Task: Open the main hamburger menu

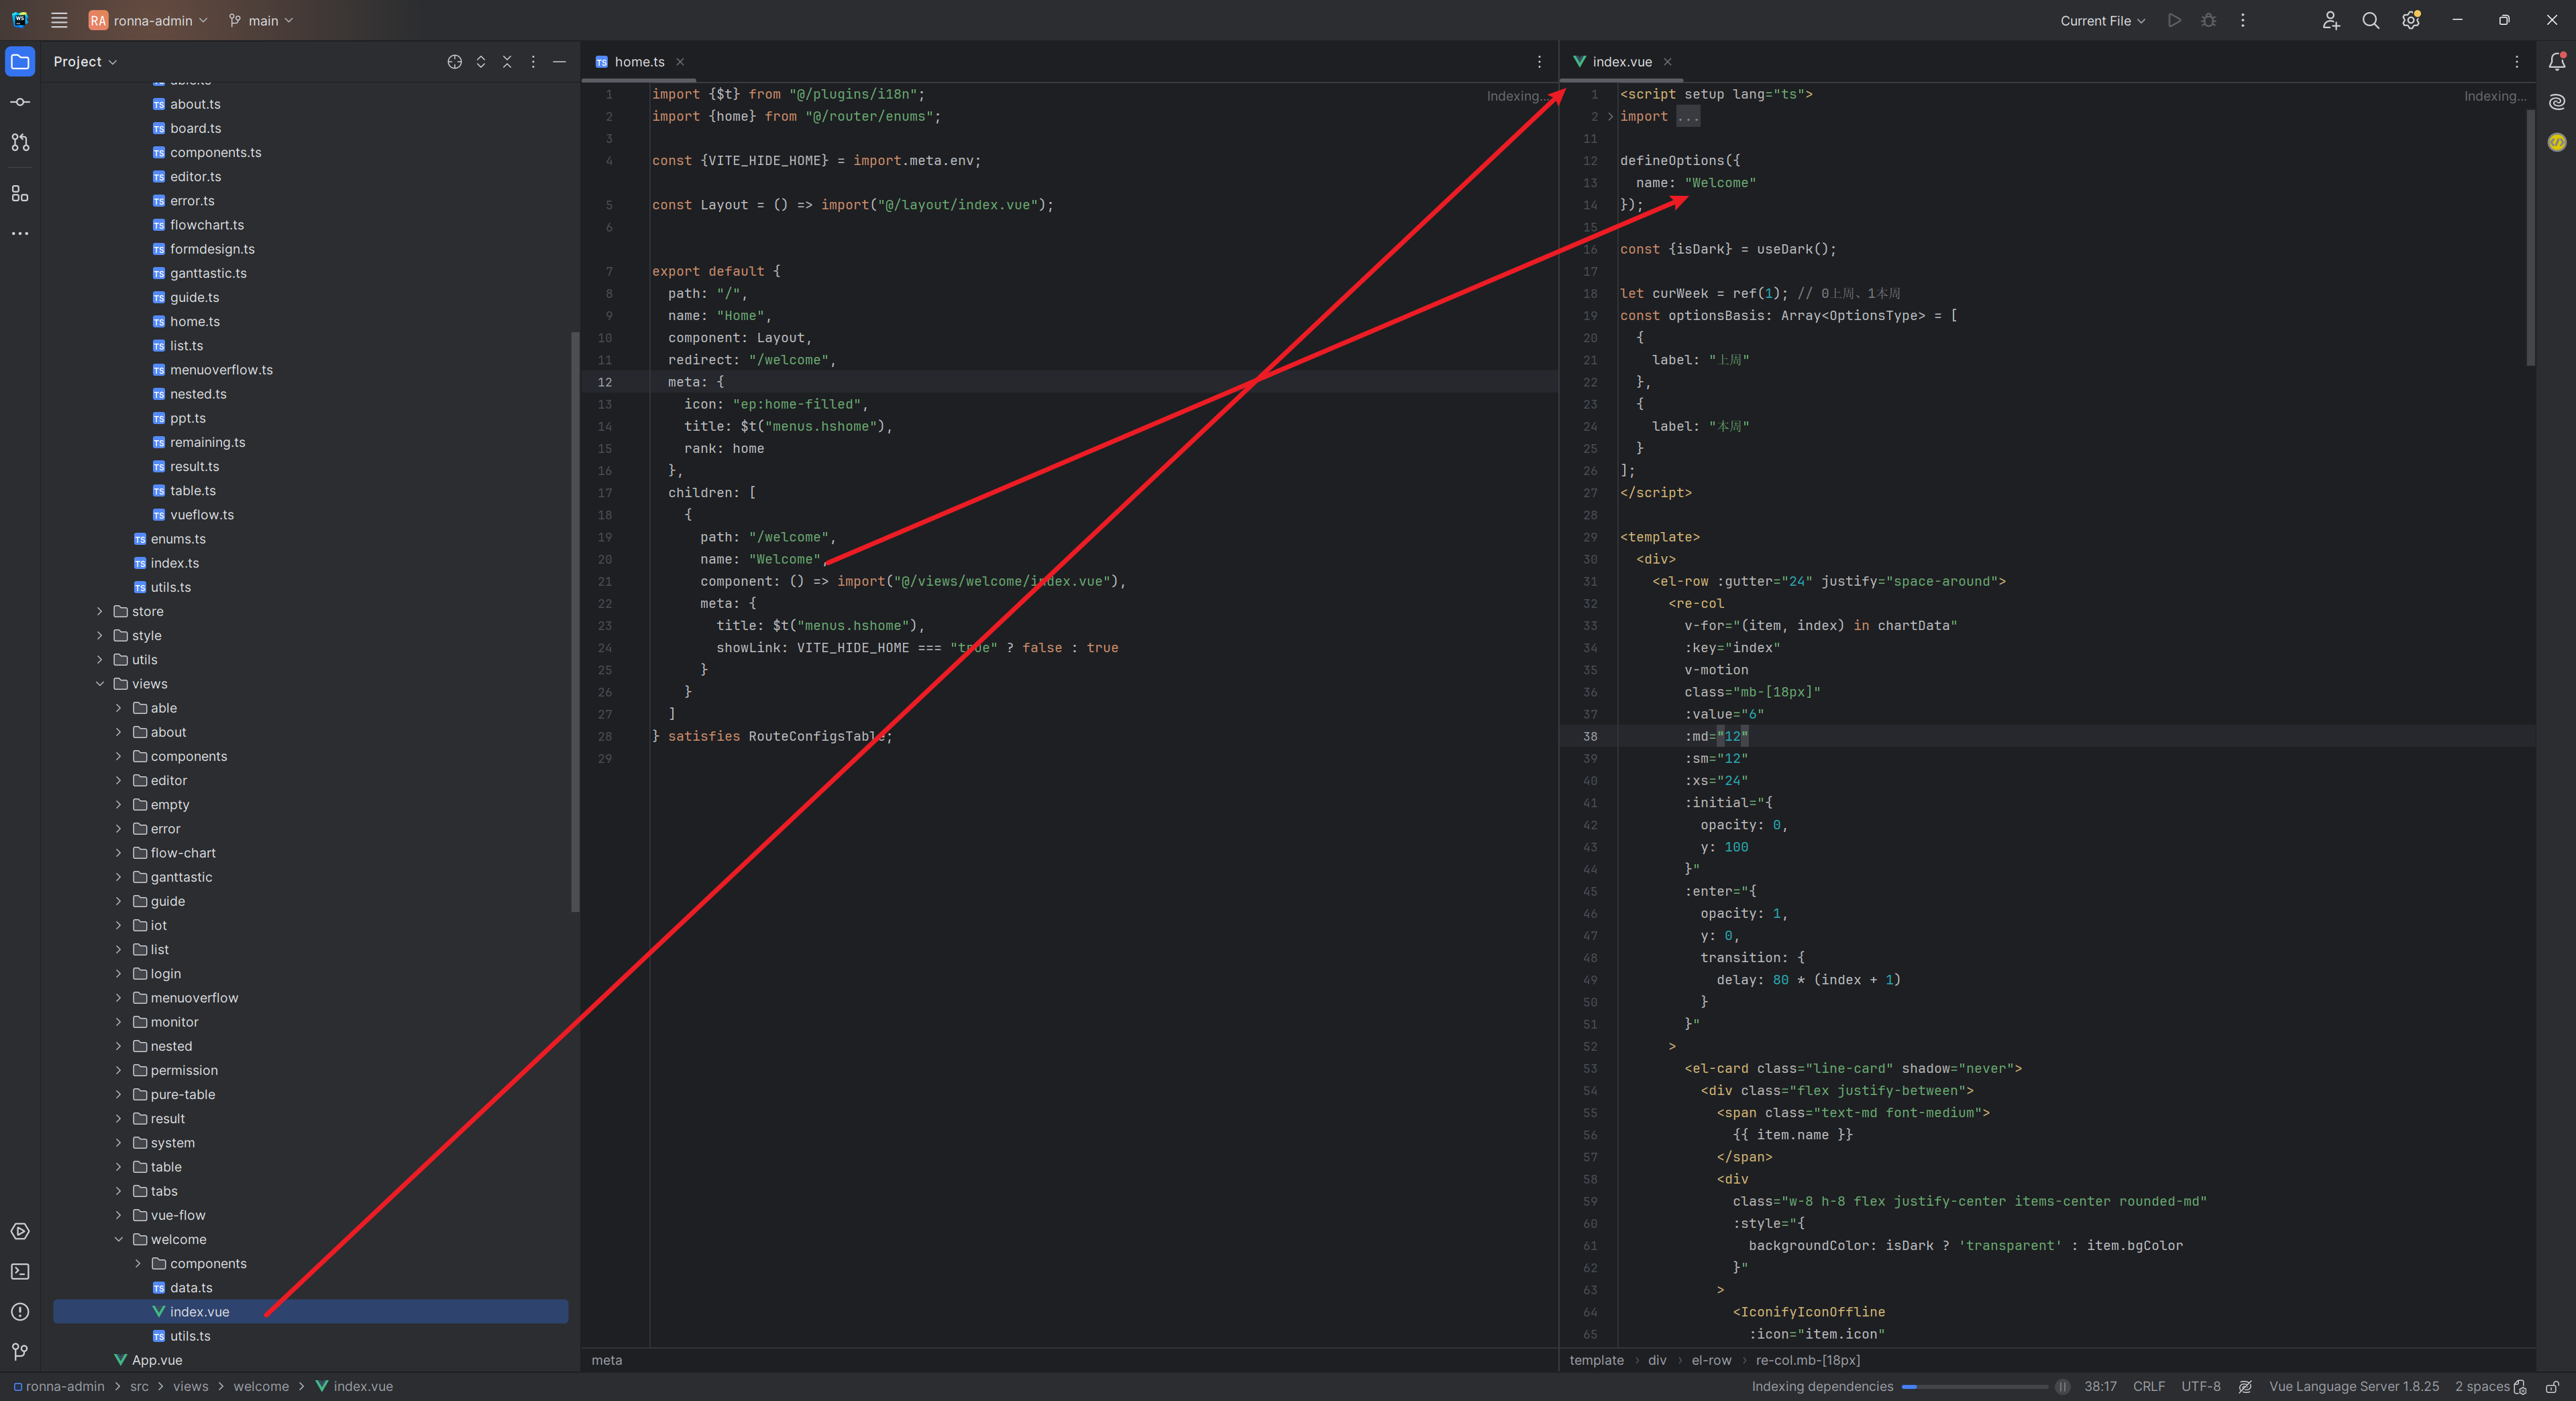Action: 59,20
